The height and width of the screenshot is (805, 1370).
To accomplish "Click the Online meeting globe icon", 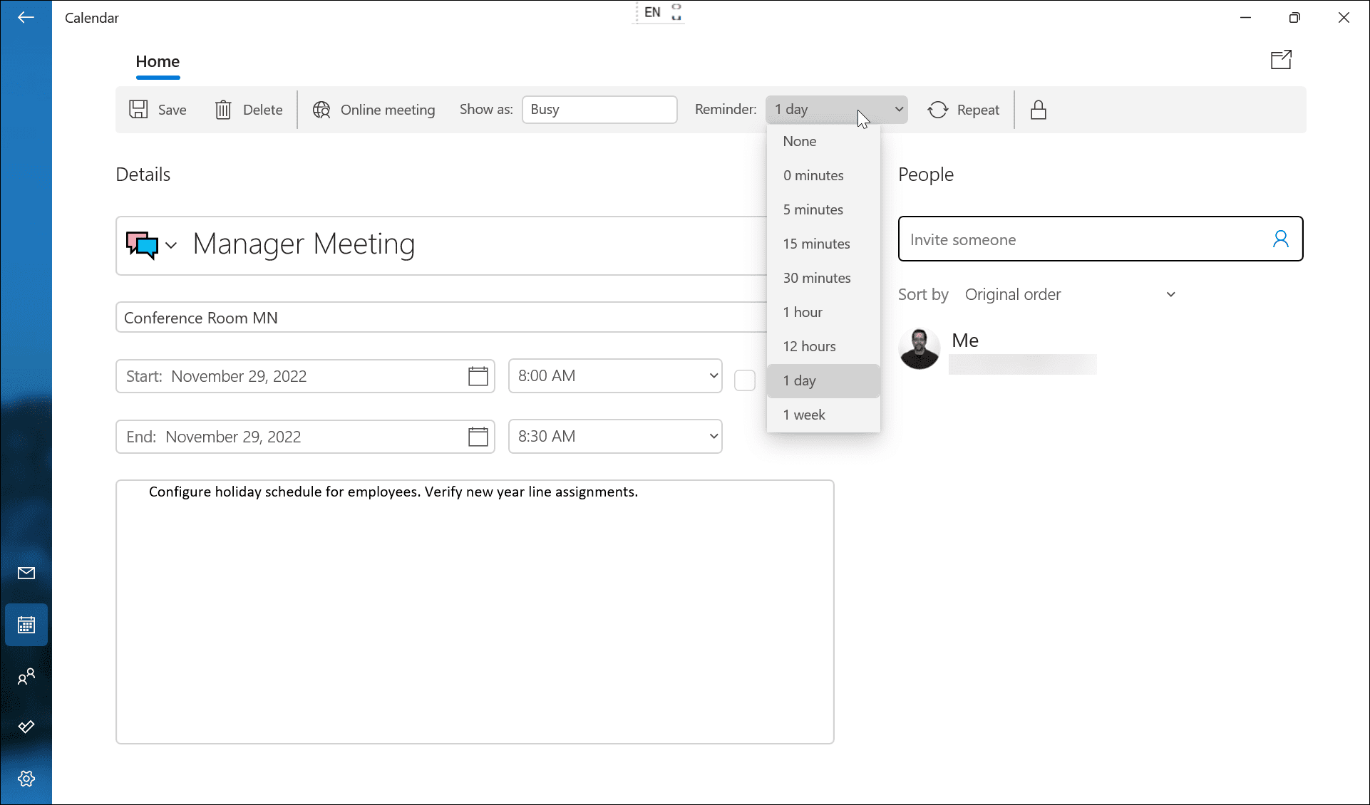I will click(x=321, y=110).
